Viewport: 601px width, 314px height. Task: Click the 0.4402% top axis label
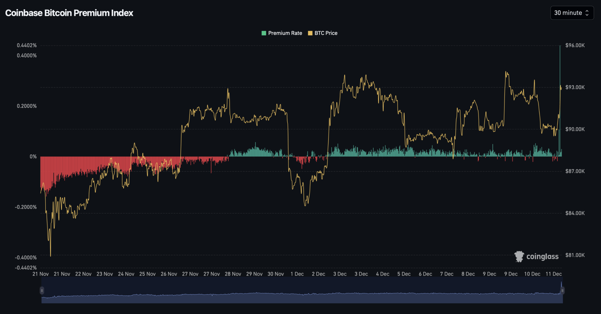pos(27,45)
